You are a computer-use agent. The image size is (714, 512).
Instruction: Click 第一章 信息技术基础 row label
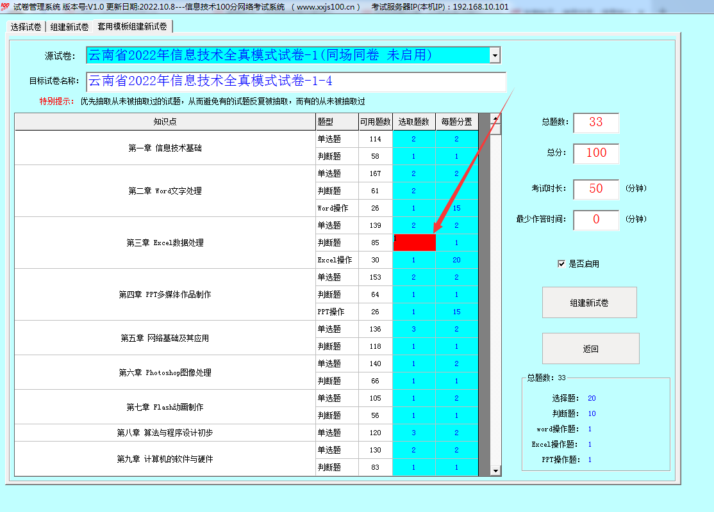tap(165, 148)
